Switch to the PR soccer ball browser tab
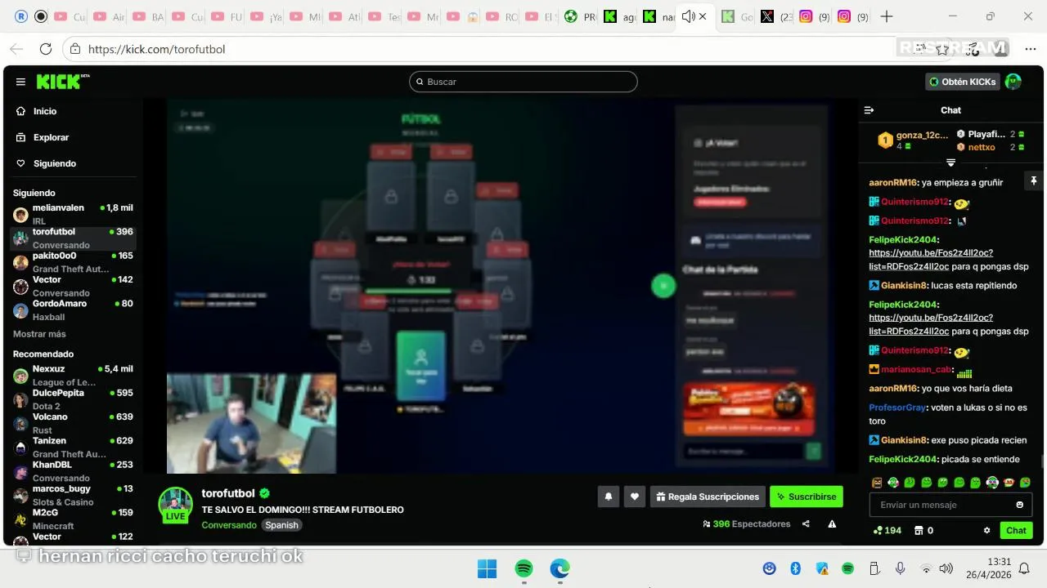The height and width of the screenshot is (588, 1047). (580, 16)
